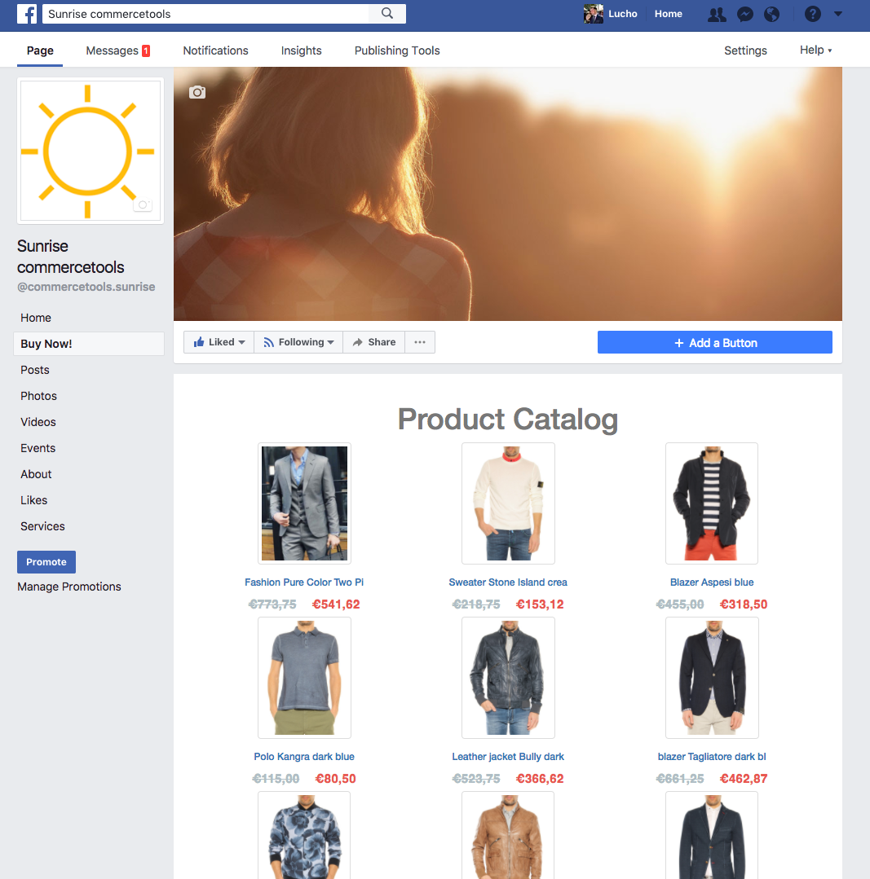Screen dimensions: 870x879
Task: Open Blazer Aspesi blue product image
Action: (711, 503)
